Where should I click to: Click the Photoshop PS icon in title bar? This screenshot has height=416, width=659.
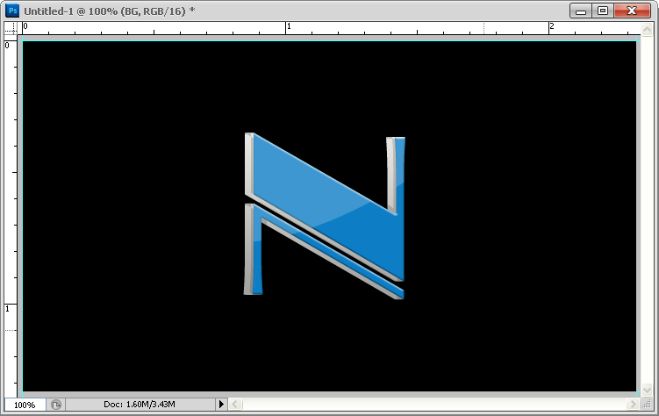pyautogui.click(x=13, y=11)
